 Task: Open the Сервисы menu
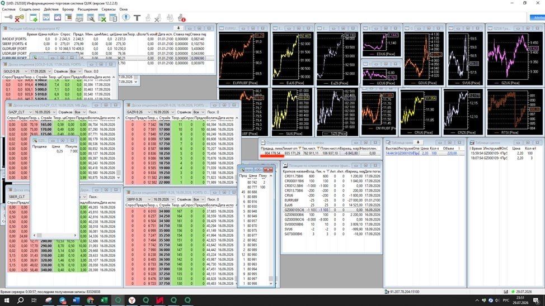click(x=109, y=9)
